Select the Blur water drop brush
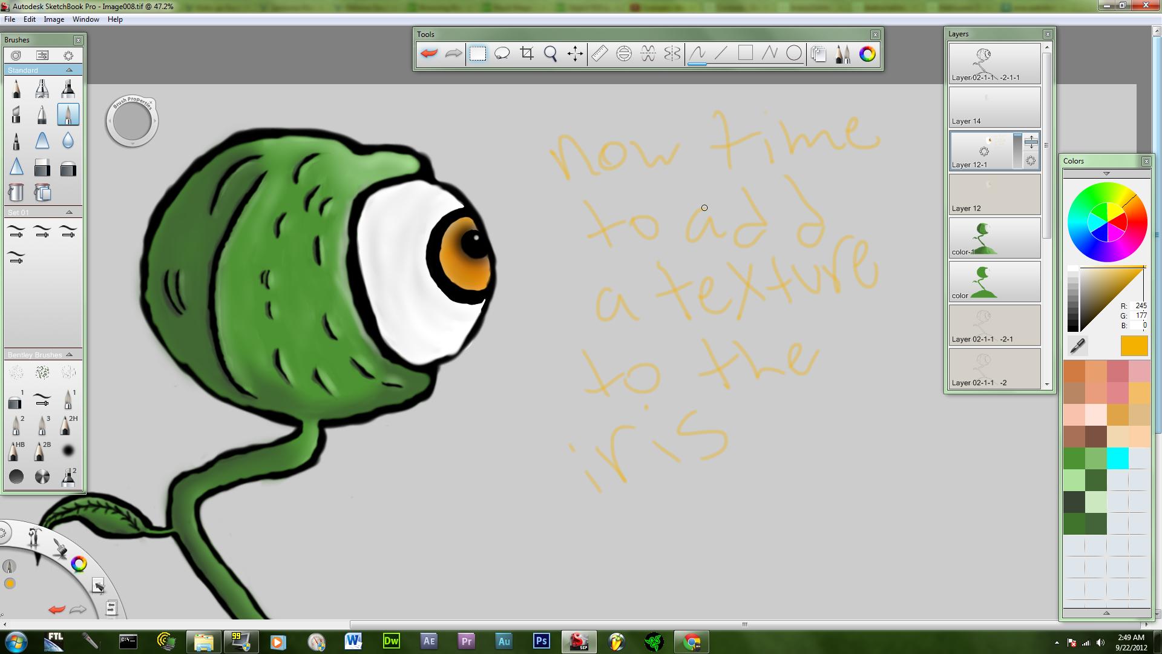This screenshot has height=654, width=1162. [68, 140]
